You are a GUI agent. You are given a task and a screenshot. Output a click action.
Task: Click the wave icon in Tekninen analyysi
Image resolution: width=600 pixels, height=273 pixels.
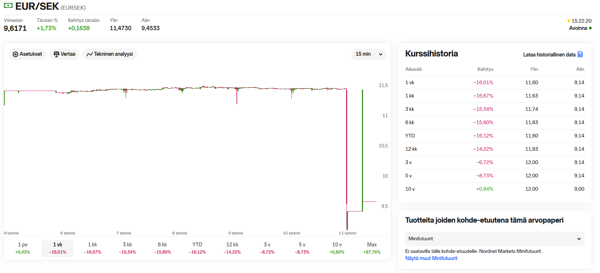pyautogui.click(x=90, y=54)
